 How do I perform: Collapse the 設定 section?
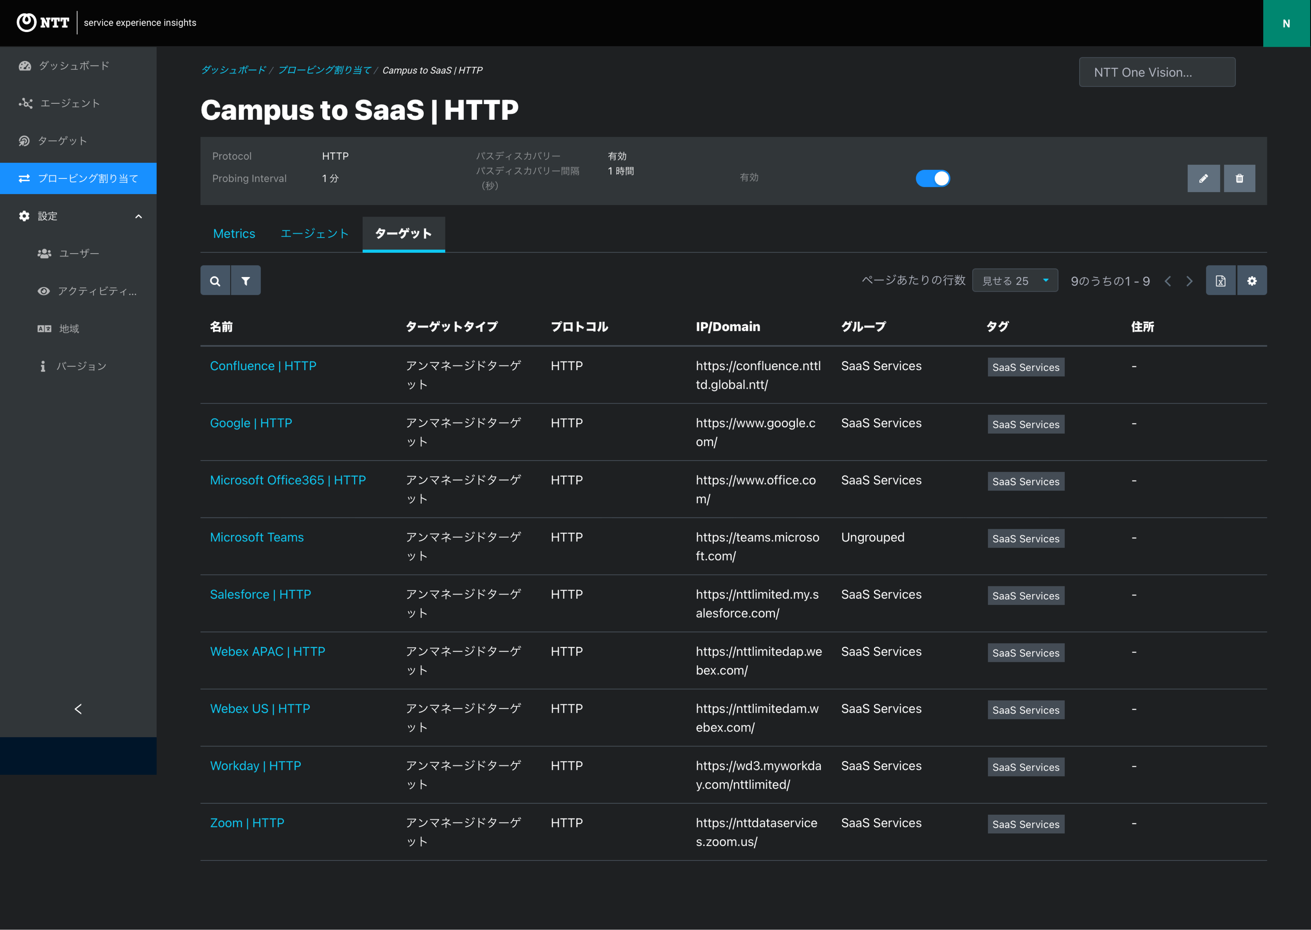click(x=79, y=216)
